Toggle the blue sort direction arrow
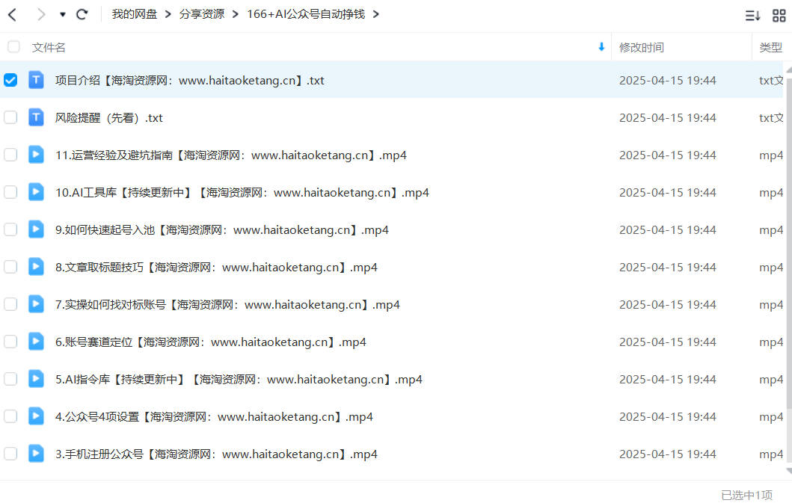This screenshot has width=792, height=503. click(x=601, y=47)
